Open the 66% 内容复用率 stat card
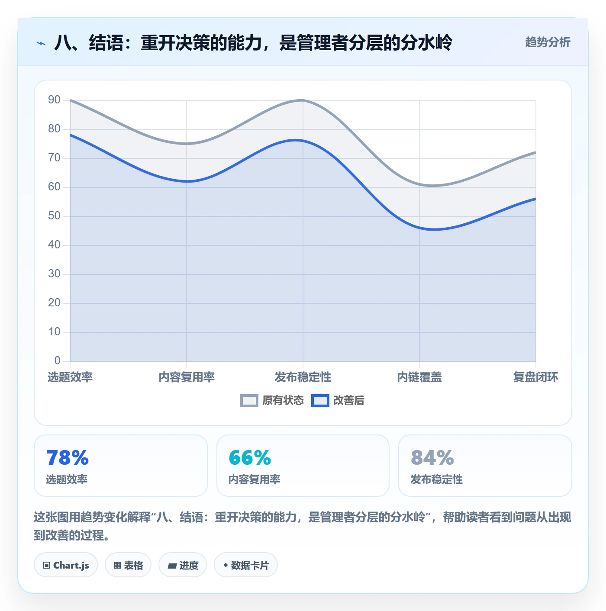 [303, 466]
